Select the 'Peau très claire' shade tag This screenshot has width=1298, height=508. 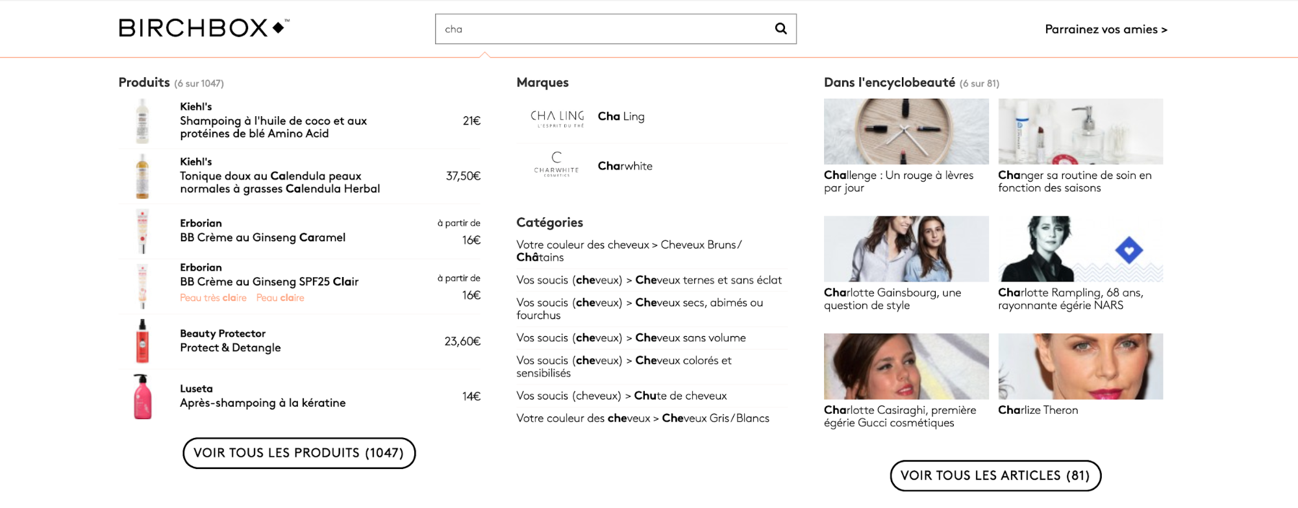click(213, 298)
